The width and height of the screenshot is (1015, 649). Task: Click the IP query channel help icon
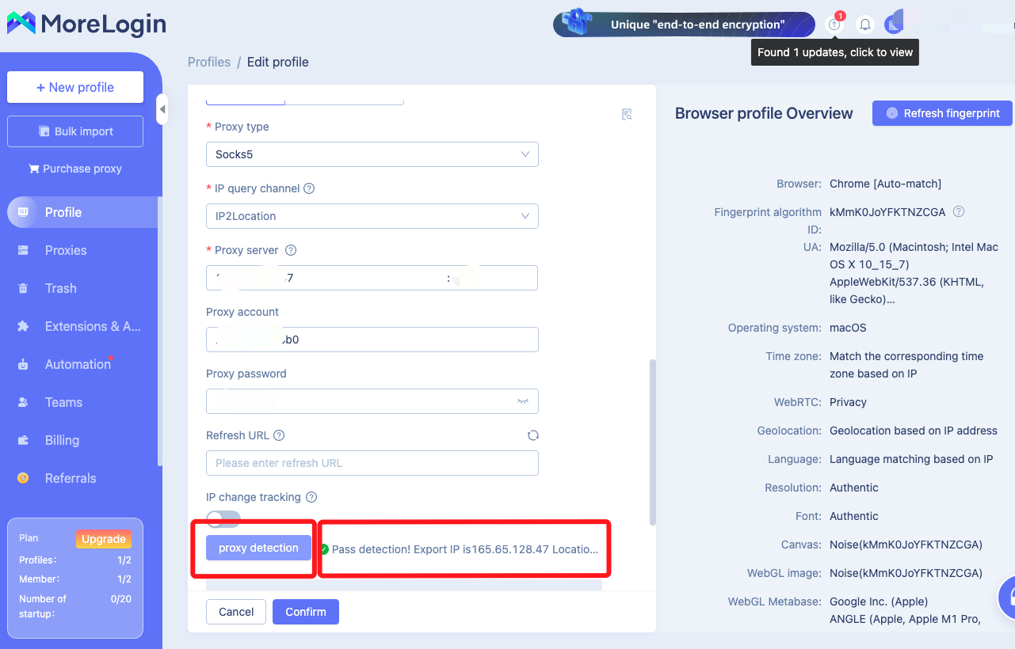pyautogui.click(x=309, y=188)
